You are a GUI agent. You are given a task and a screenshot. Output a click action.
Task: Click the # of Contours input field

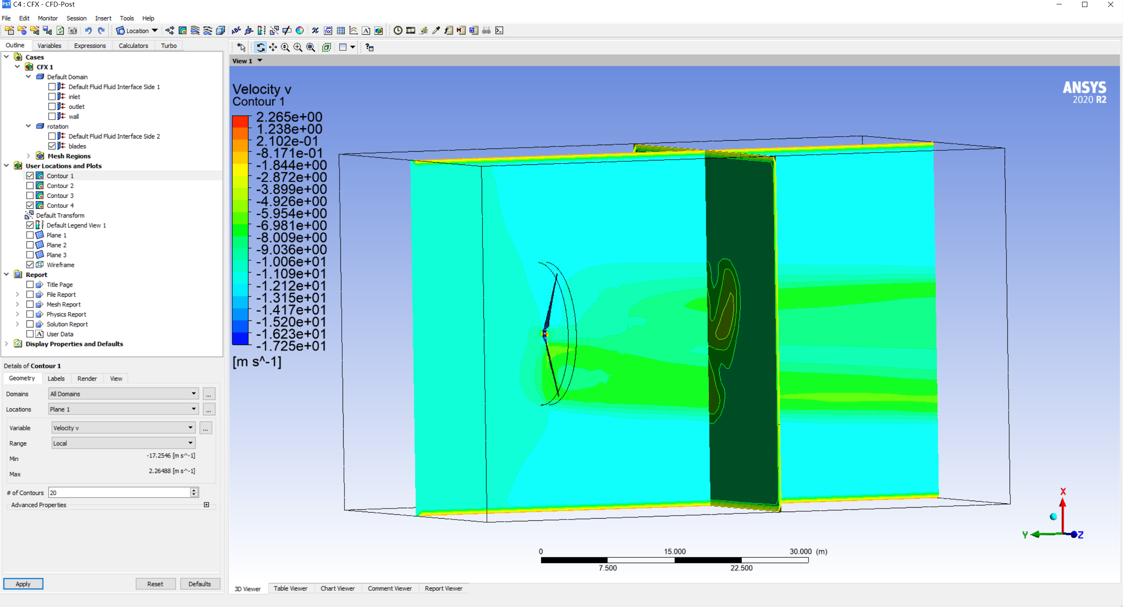click(x=120, y=493)
